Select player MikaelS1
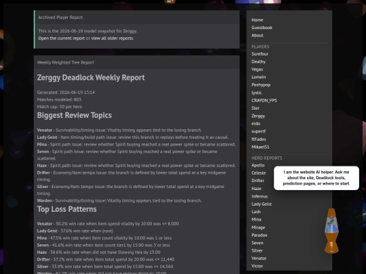The height and width of the screenshot is (274, 366). coord(260,147)
